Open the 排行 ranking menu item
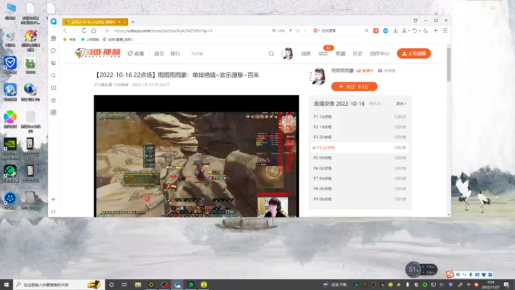The image size is (515, 290). 175,53
